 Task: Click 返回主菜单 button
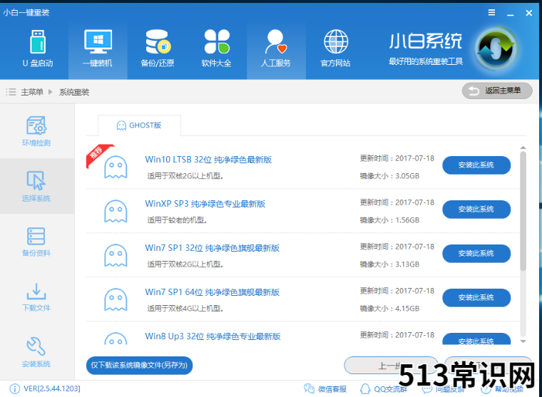coord(497,91)
